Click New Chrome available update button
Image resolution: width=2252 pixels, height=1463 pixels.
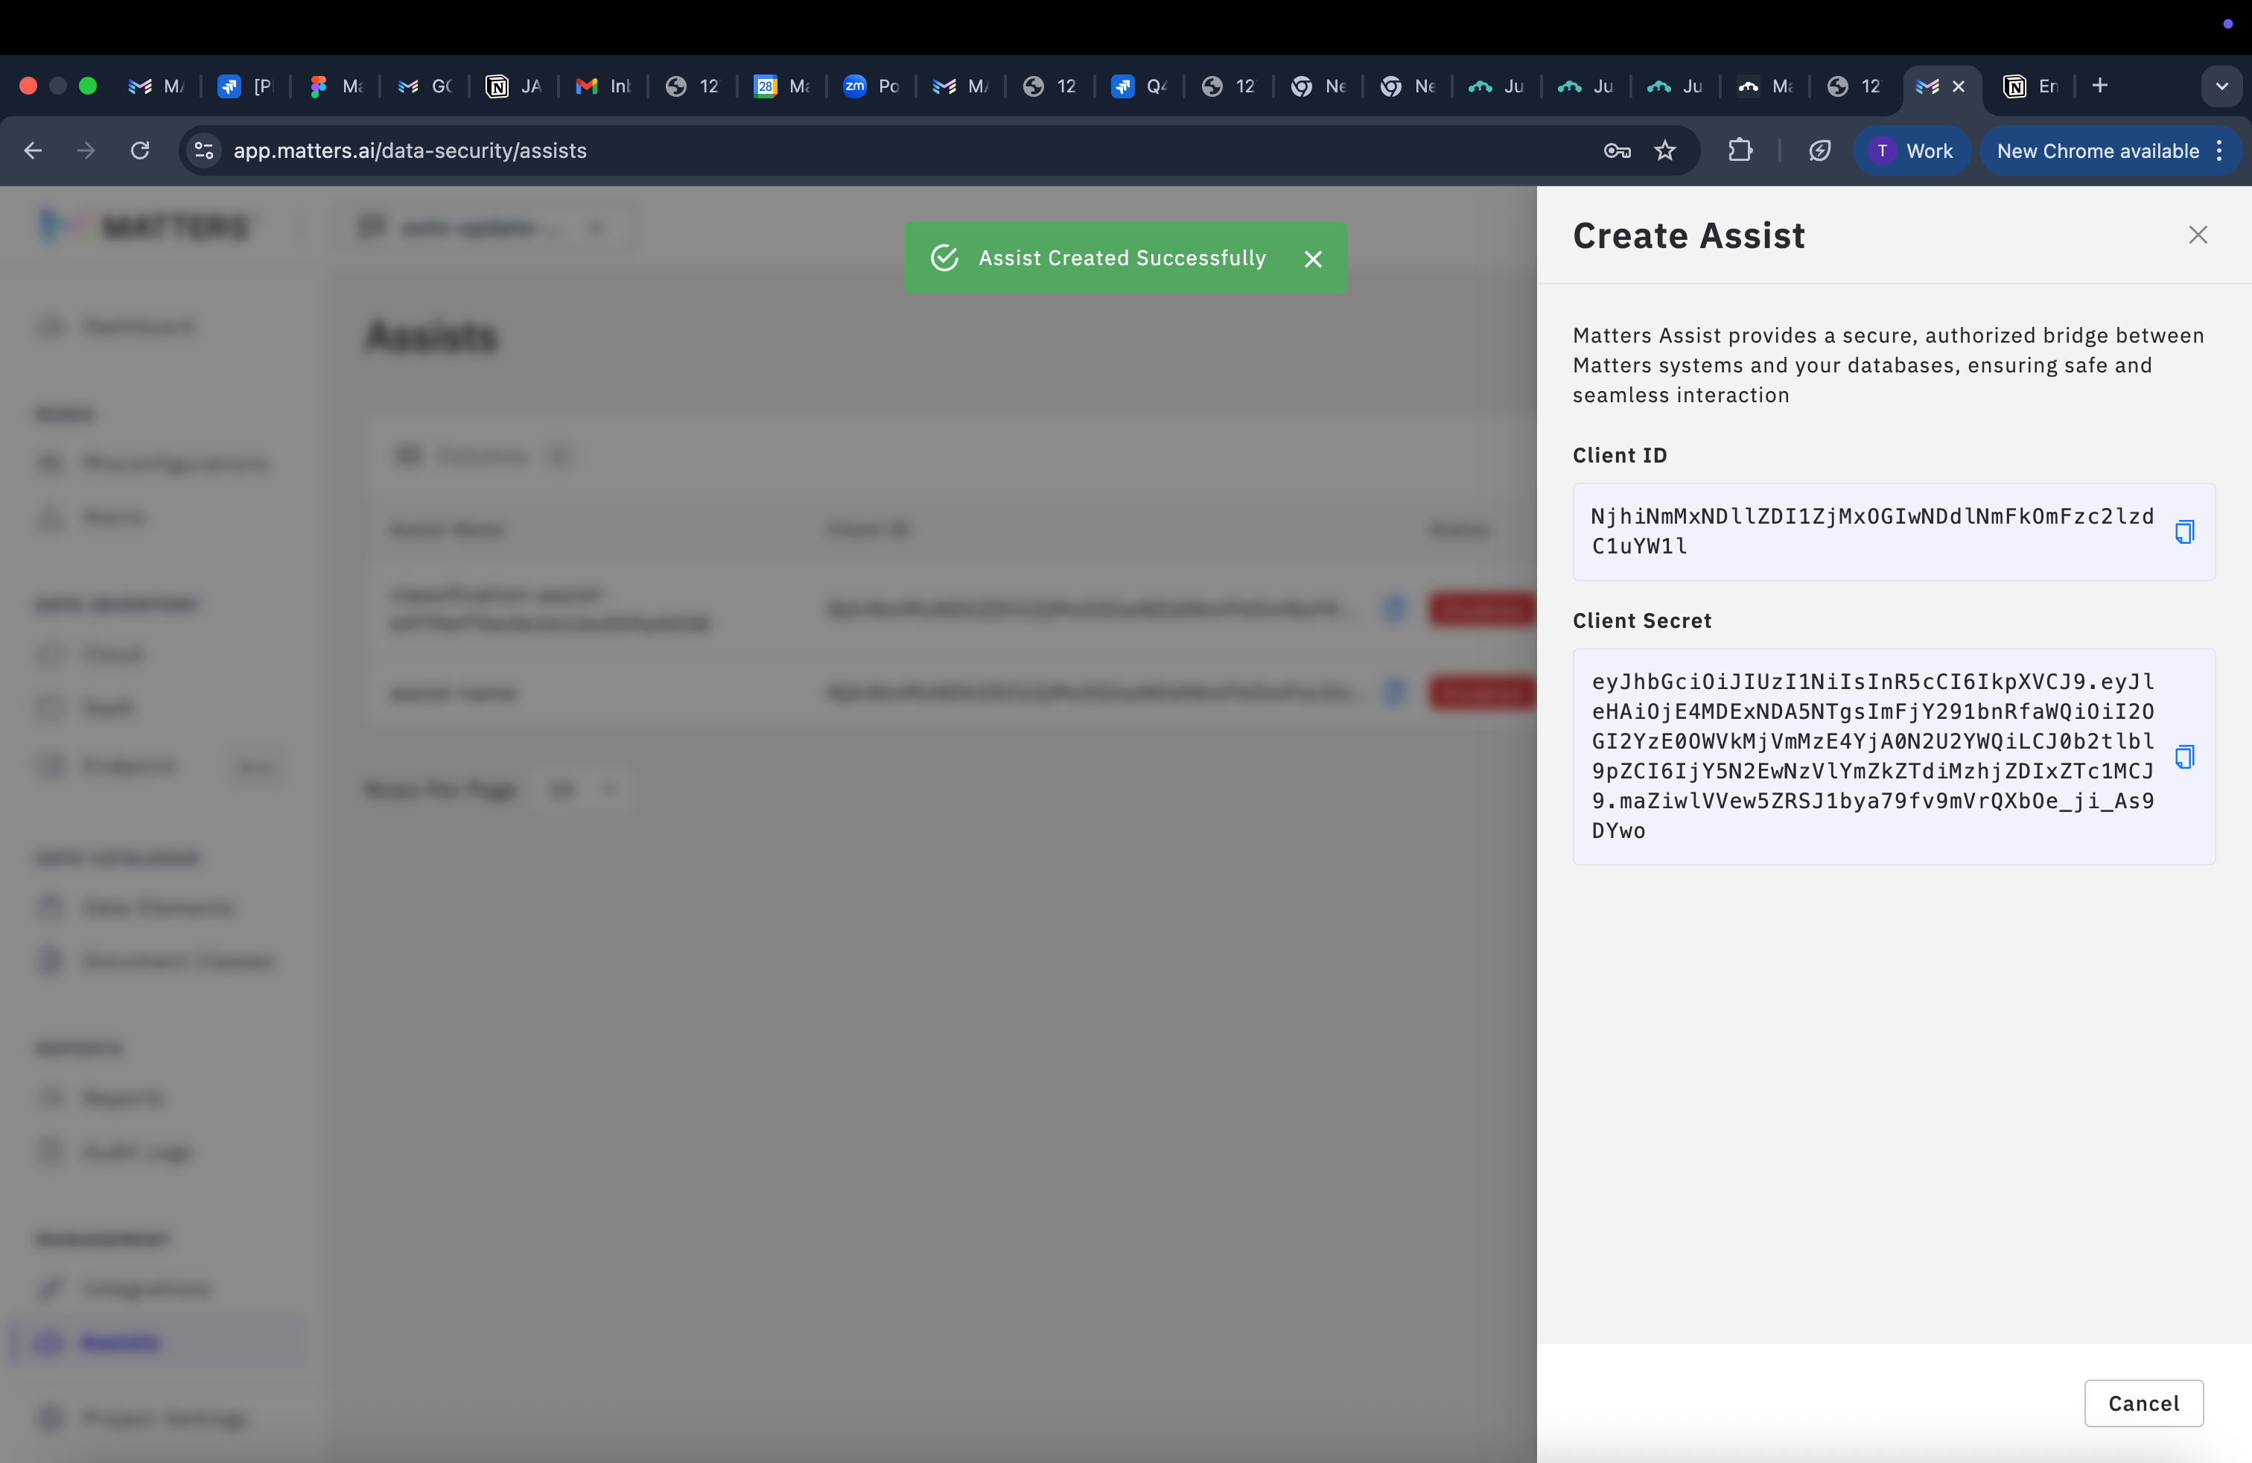(2097, 150)
